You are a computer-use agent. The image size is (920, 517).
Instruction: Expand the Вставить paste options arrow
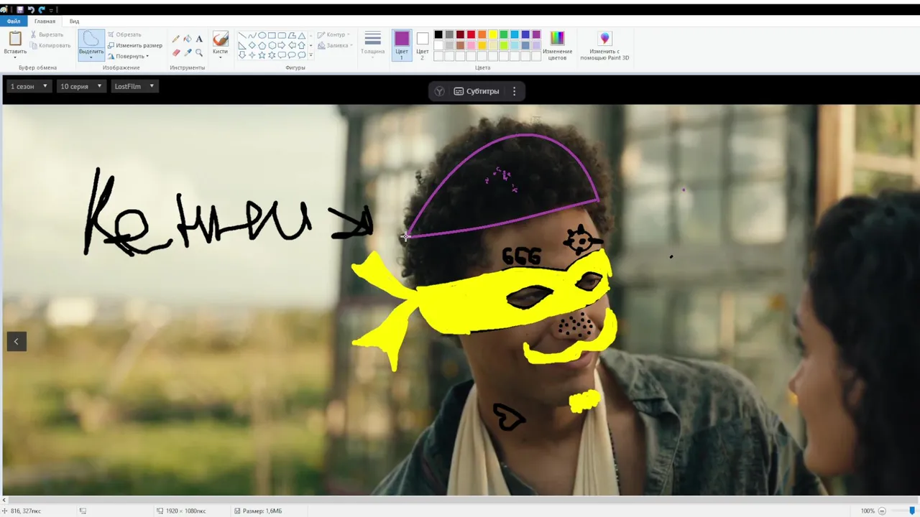(x=15, y=56)
